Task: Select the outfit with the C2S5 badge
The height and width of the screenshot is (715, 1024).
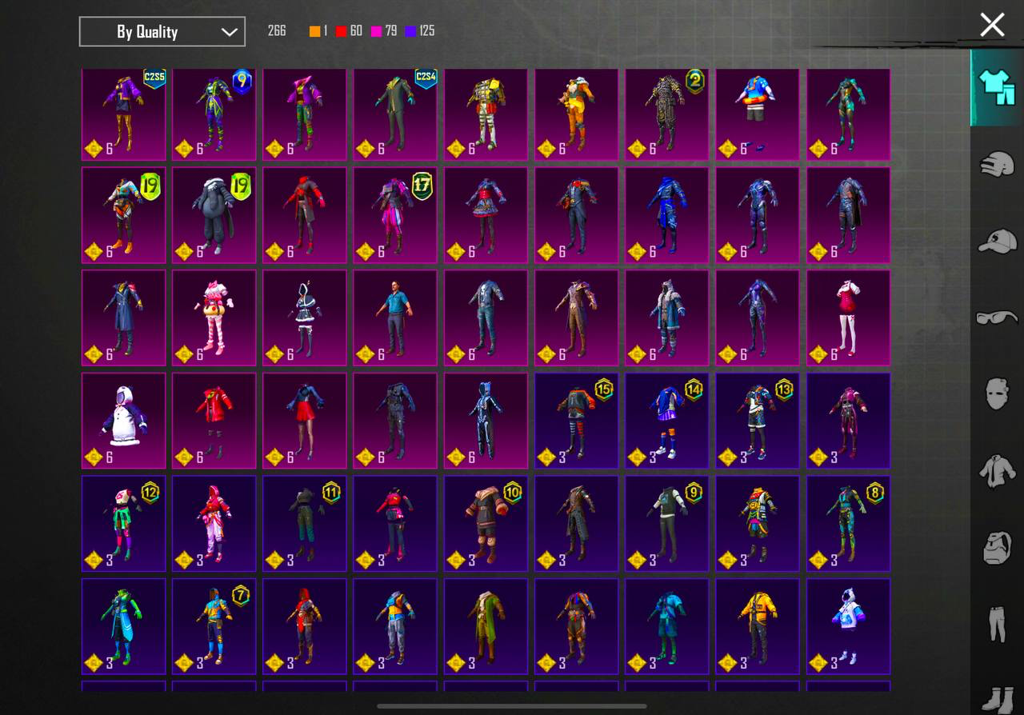Action: (x=124, y=114)
